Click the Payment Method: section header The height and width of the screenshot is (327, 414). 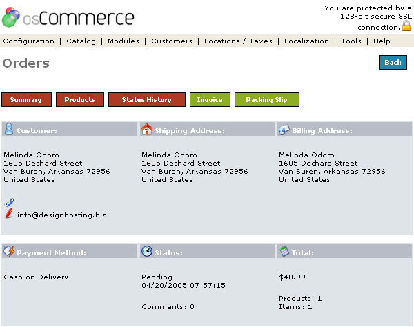(x=70, y=251)
